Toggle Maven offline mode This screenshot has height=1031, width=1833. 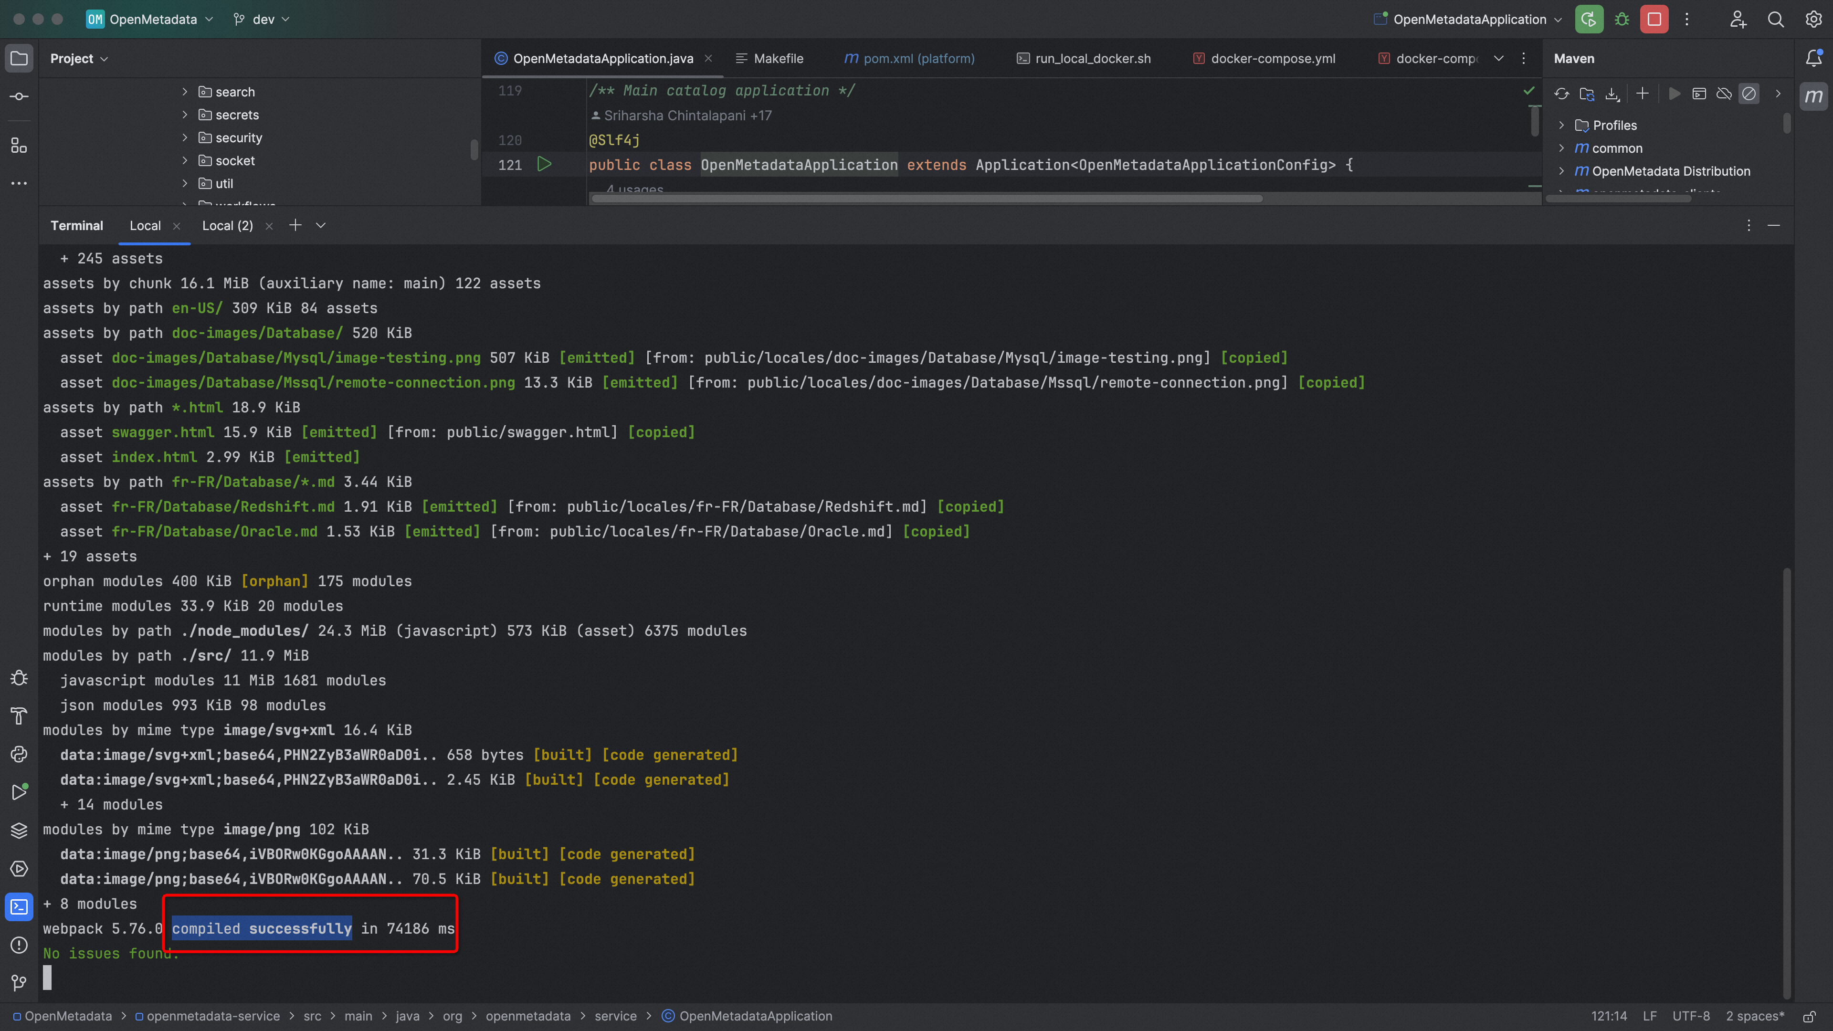(1723, 94)
